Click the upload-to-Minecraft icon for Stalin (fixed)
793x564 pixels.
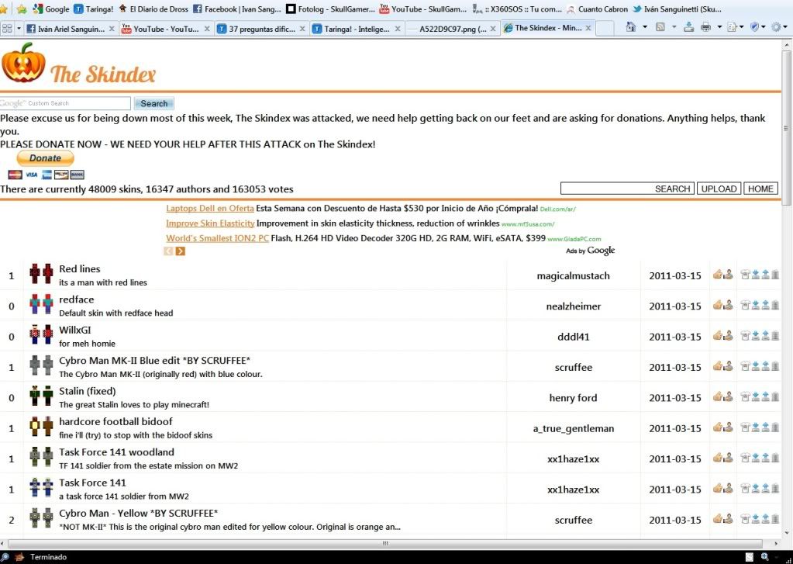(765, 396)
